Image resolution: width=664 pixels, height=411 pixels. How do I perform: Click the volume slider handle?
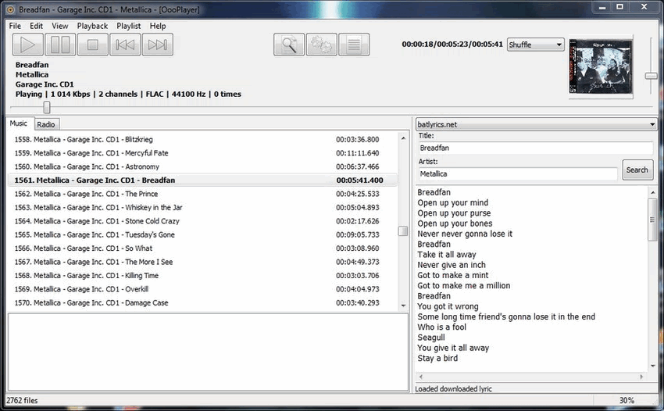point(651,76)
